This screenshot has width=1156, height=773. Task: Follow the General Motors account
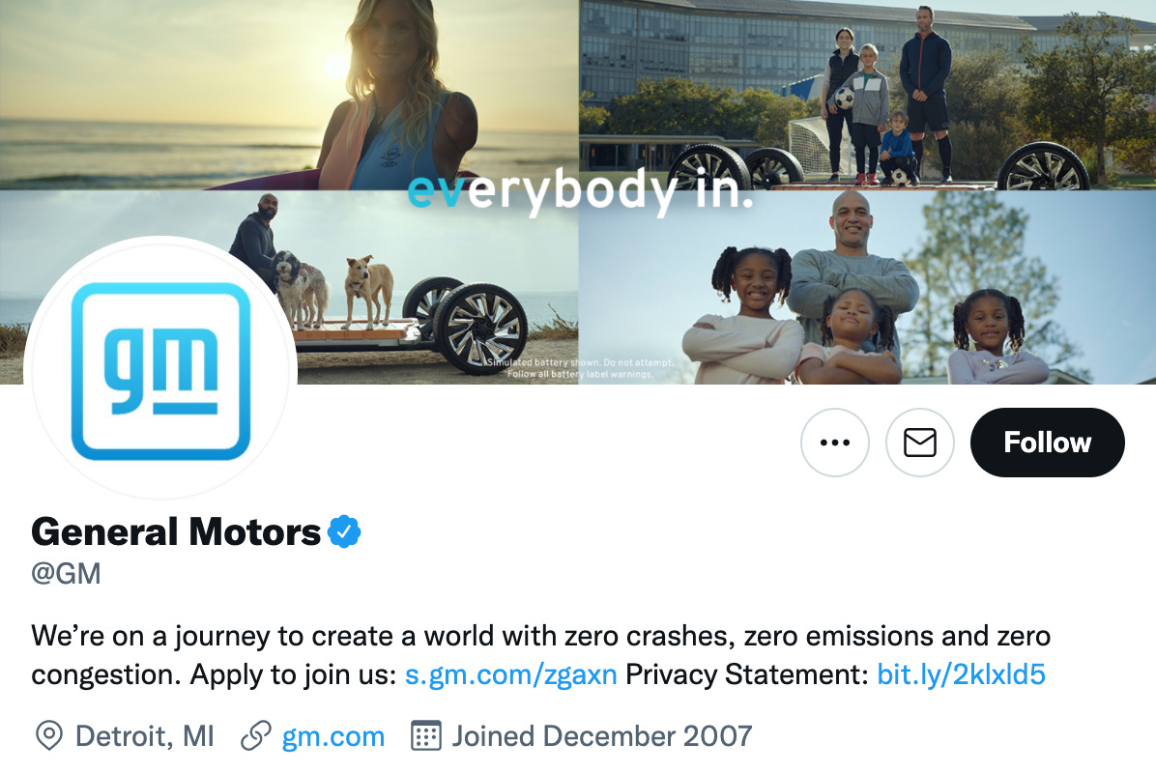point(1047,443)
